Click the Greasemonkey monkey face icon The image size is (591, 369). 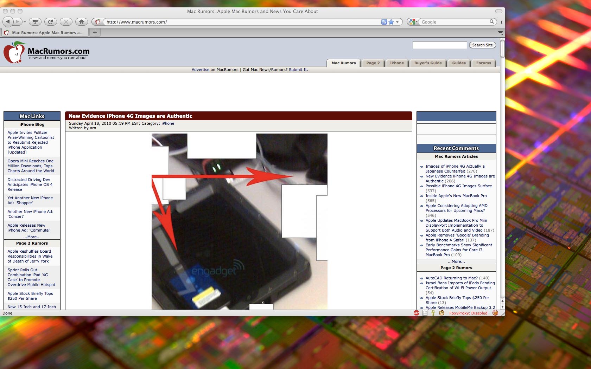point(441,313)
